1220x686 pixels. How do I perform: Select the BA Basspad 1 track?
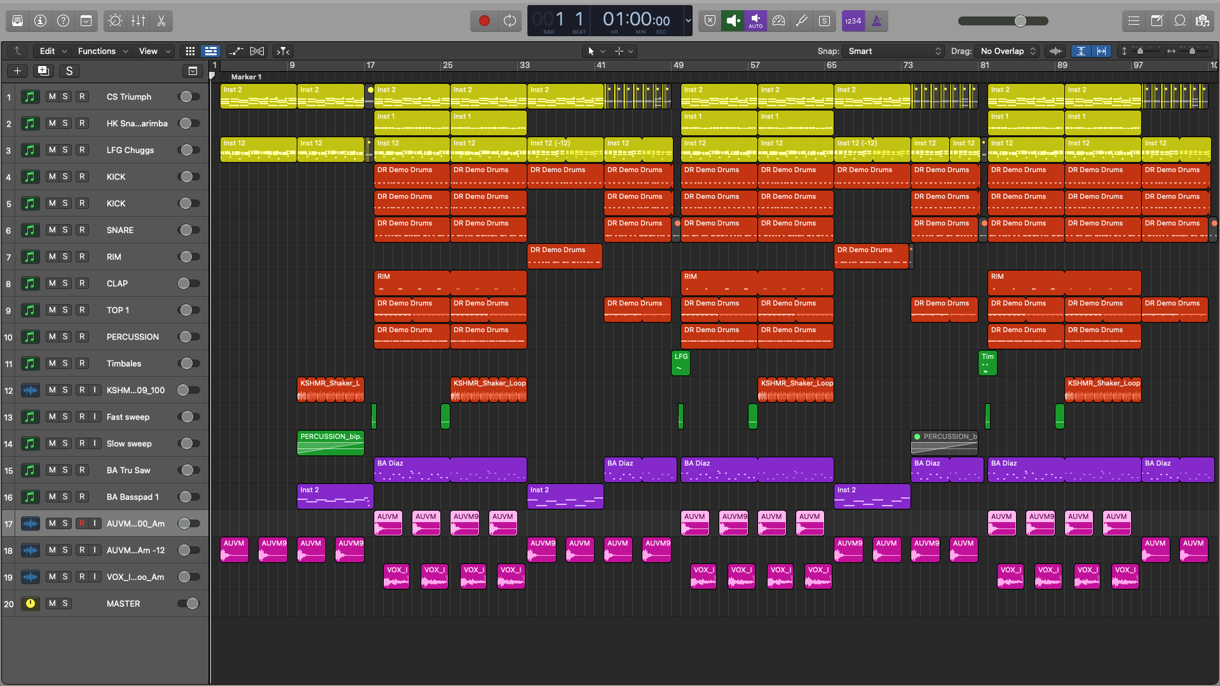tap(105, 497)
